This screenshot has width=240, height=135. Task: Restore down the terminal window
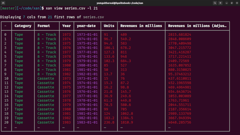[x=232, y=3]
